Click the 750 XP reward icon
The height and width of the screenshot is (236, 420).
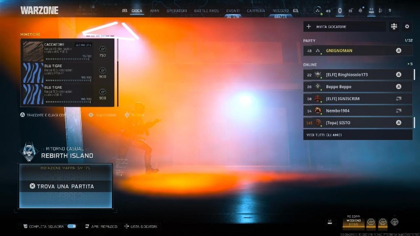[x=102, y=49]
